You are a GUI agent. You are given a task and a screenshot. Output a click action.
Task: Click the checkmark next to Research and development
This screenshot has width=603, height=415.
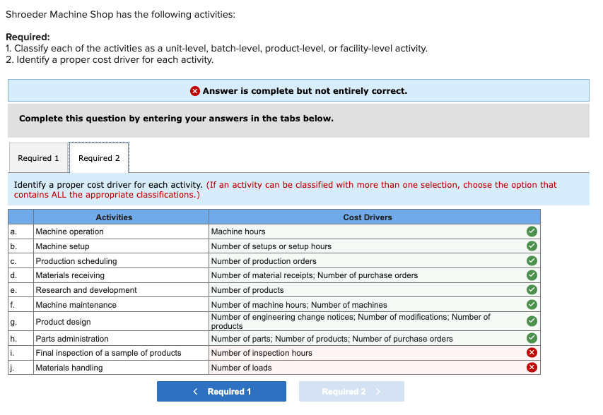click(x=531, y=289)
